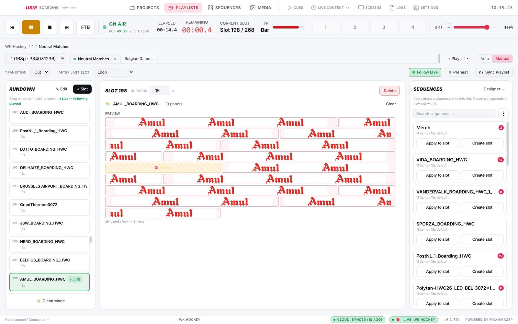Switch to the Belgian Games tab
Viewport: 518px width, 324px height.
(138, 59)
